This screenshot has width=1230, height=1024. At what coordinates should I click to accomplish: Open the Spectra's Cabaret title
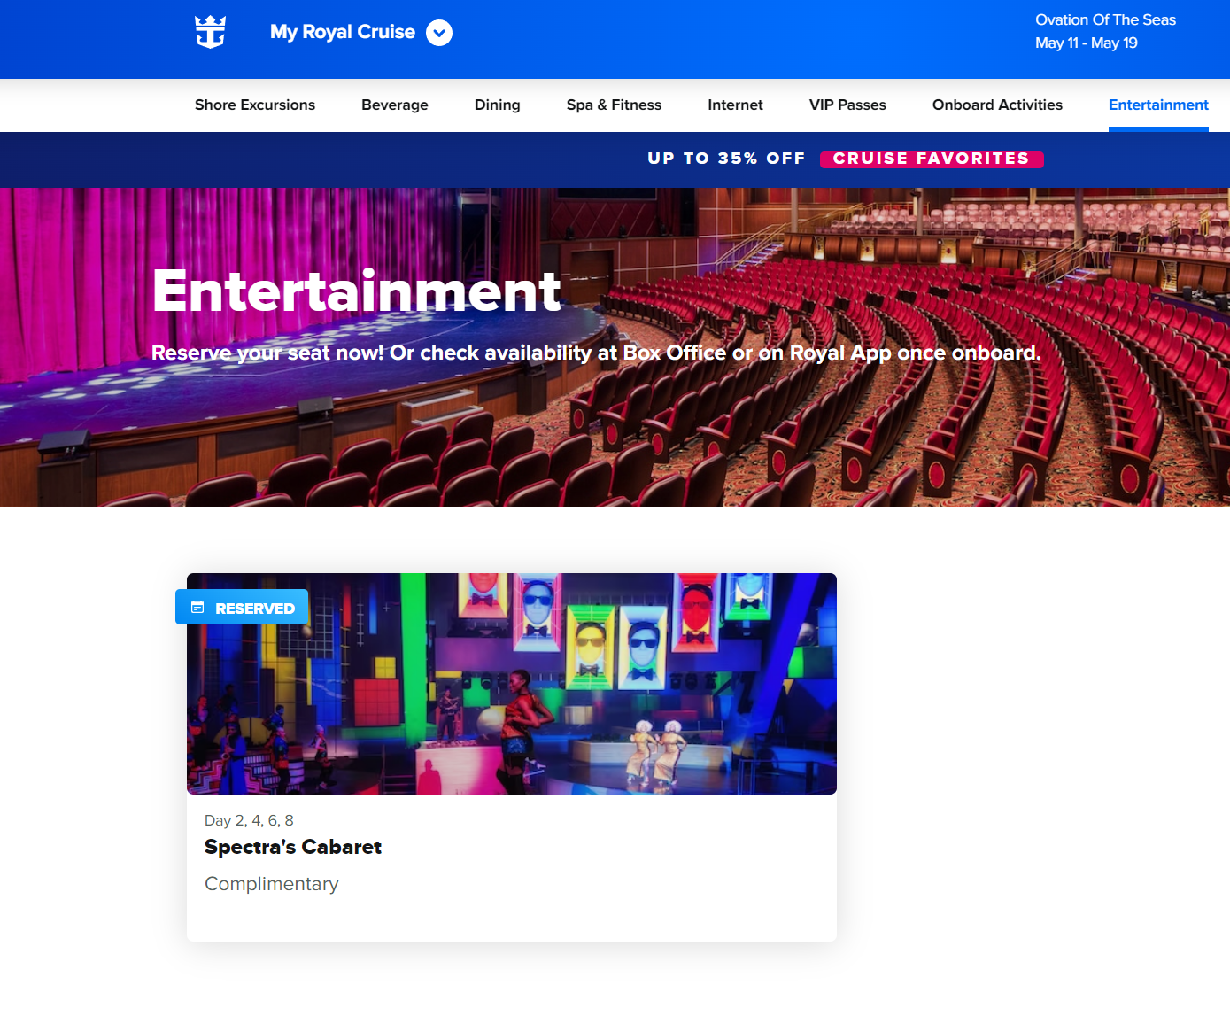pyautogui.click(x=293, y=847)
